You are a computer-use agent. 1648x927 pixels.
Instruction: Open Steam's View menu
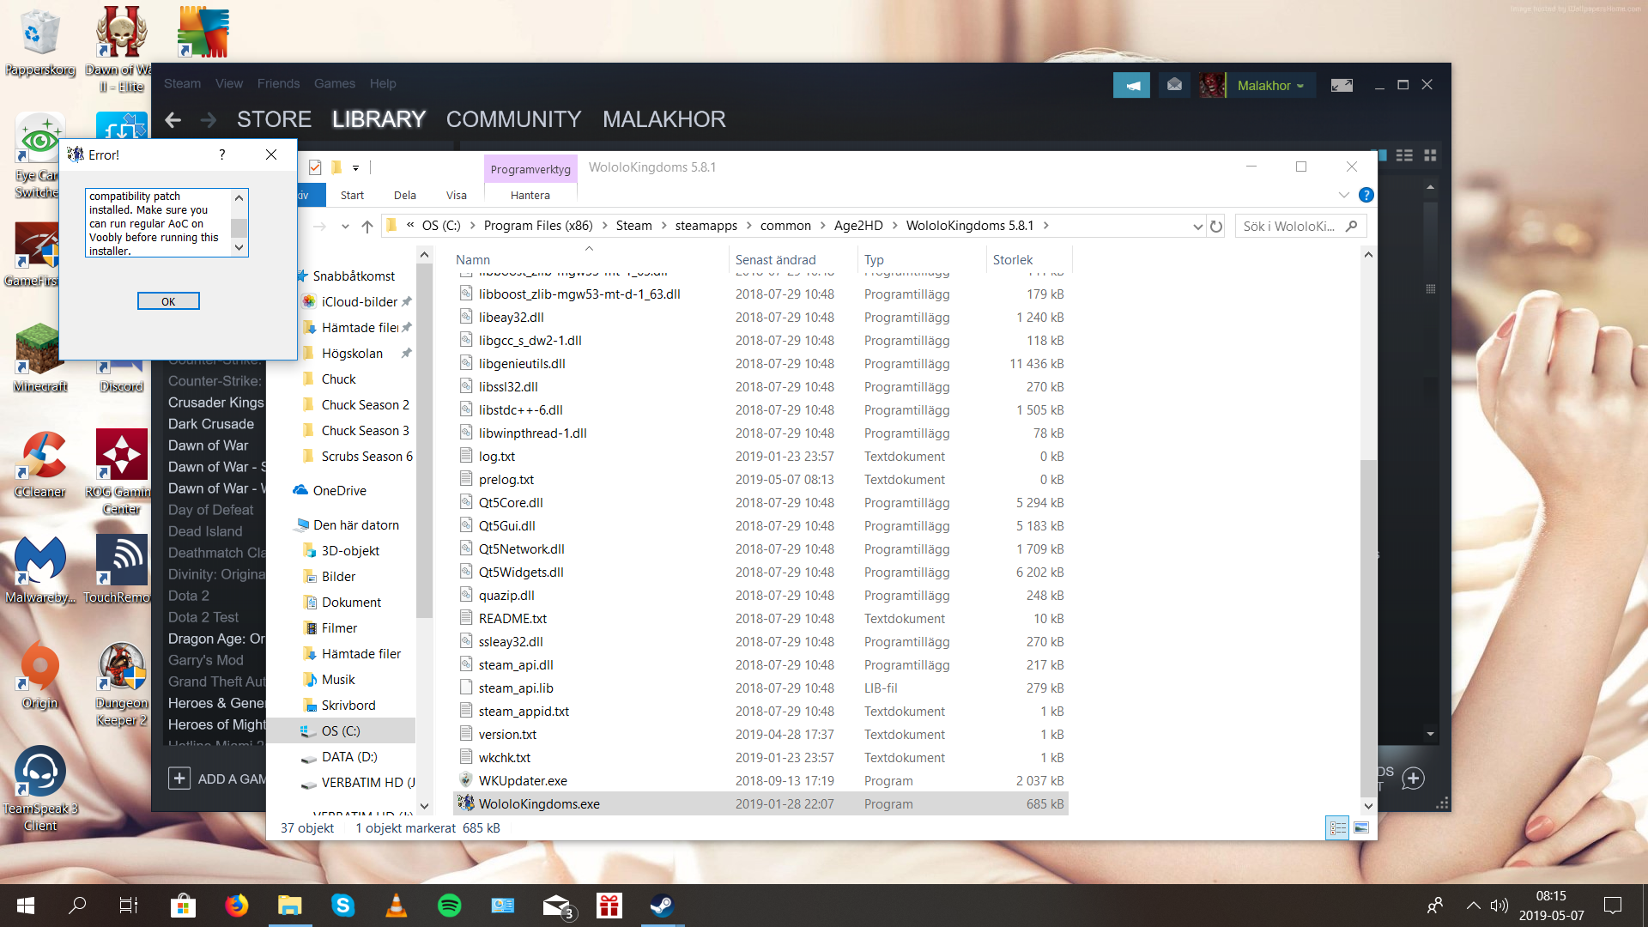(229, 83)
